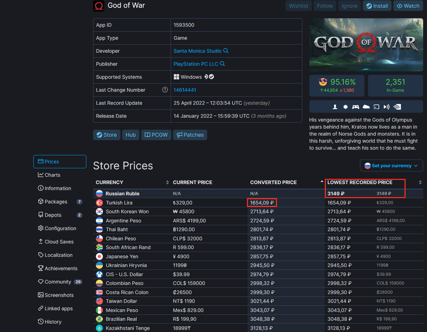427x332 pixels.
Task: Open the Charts sidebar tab
Action: pos(60,175)
